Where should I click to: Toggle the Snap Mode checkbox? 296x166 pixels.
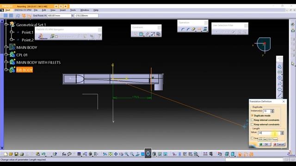point(252,138)
